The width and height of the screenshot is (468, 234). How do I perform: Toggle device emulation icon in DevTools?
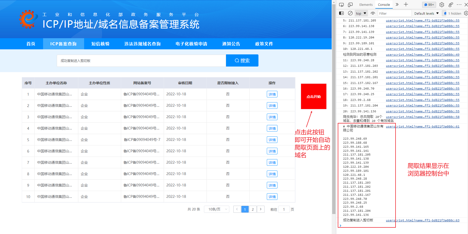350,5
